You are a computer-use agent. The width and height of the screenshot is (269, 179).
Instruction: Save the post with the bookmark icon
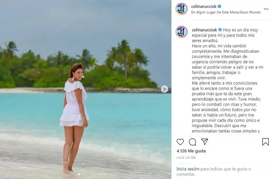pyautogui.click(x=265, y=142)
